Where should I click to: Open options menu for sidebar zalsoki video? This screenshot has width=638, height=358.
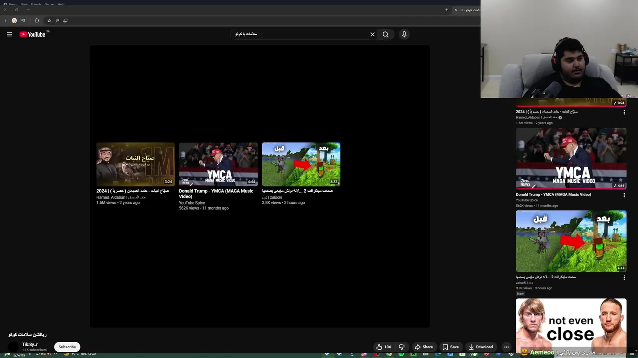(624, 278)
